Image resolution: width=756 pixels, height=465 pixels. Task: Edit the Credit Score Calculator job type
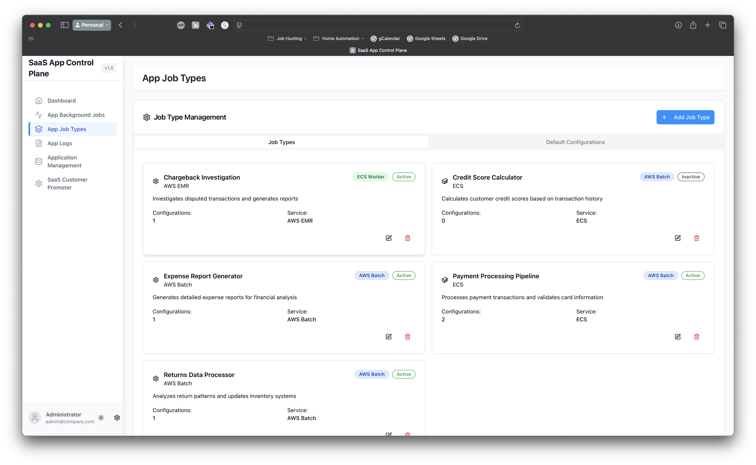(677, 238)
